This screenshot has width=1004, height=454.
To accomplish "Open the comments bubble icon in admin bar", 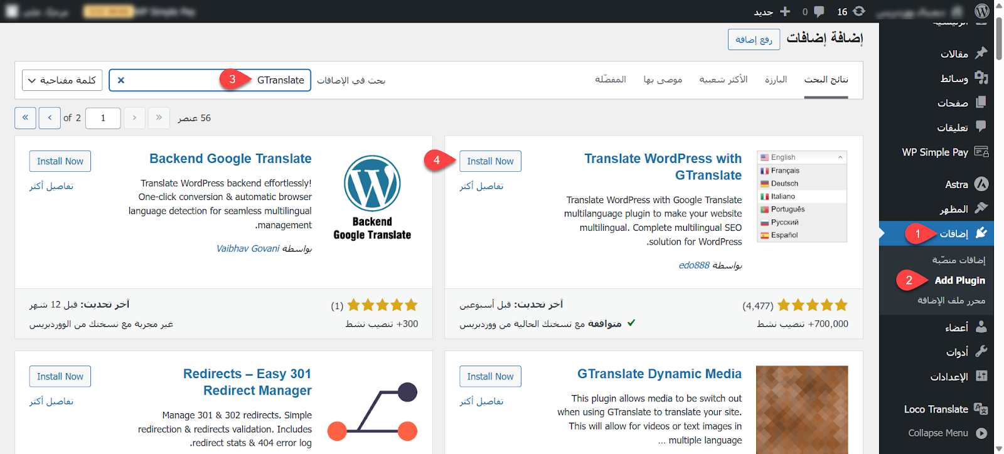I will pos(819,11).
